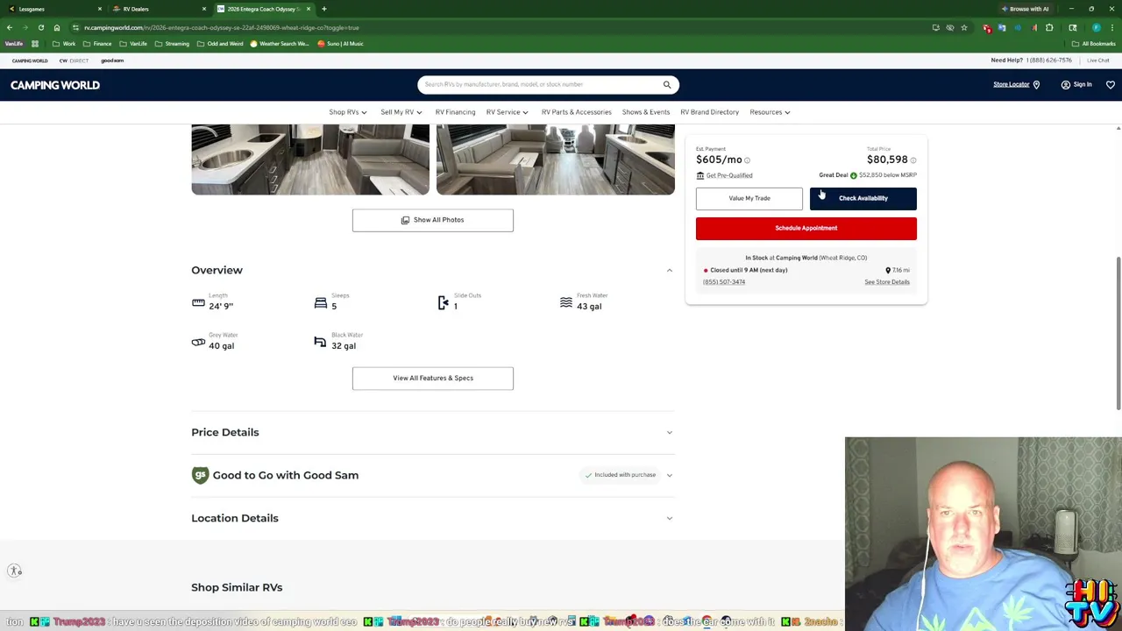
Task: Click the Value My Trade button
Action: pos(749,198)
